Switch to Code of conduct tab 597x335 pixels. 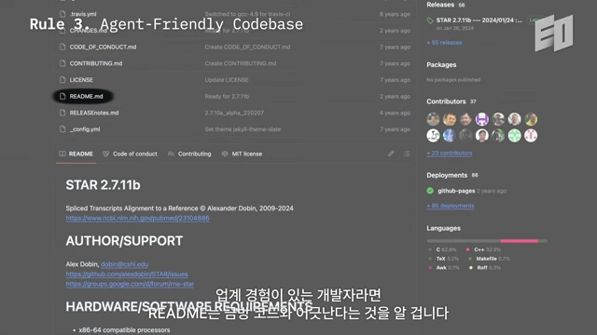click(130, 154)
